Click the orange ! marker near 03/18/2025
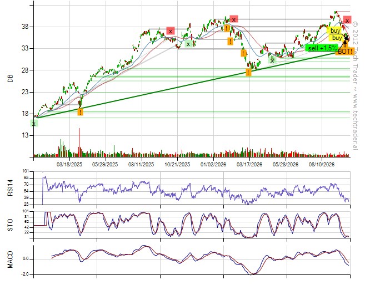Viewport: 365px width, 285px height. click(80, 112)
